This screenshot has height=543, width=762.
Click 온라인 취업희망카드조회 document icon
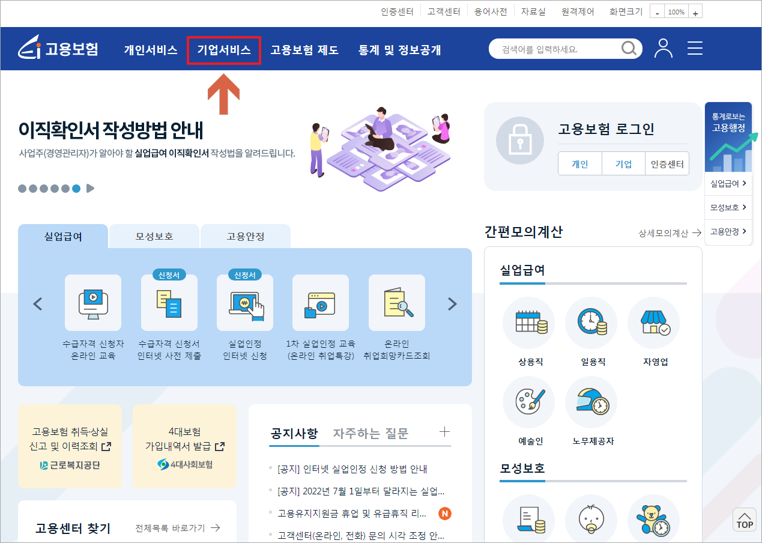(x=396, y=303)
